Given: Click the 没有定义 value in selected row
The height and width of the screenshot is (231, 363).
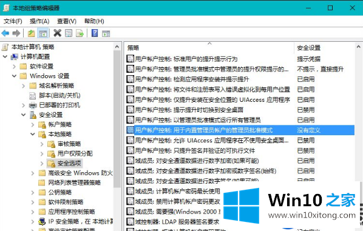Looking at the screenshot, I should [308, 130].
